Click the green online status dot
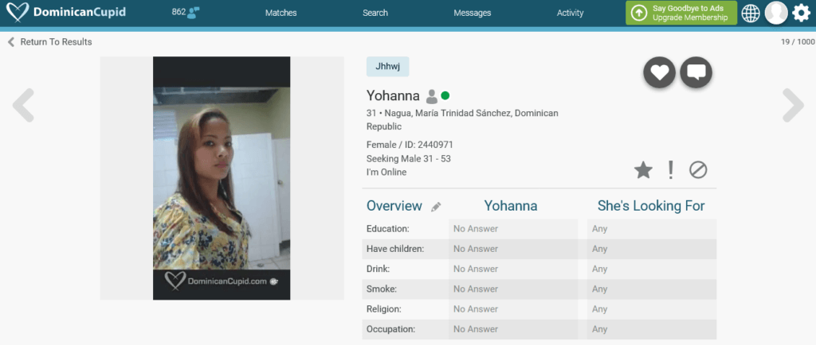816x345 pixels. tap(445, 95)
